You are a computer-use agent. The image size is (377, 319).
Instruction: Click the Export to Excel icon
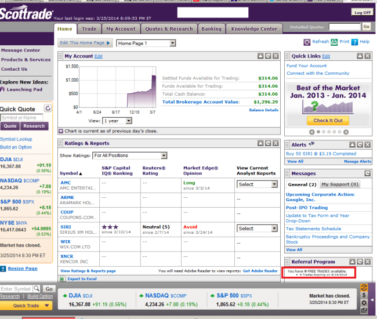(x=63, y=279)
